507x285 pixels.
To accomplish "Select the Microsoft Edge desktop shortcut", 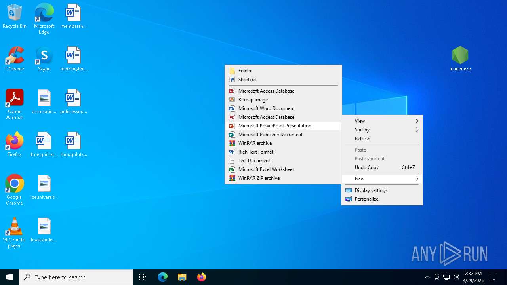I will click(44, 19).
